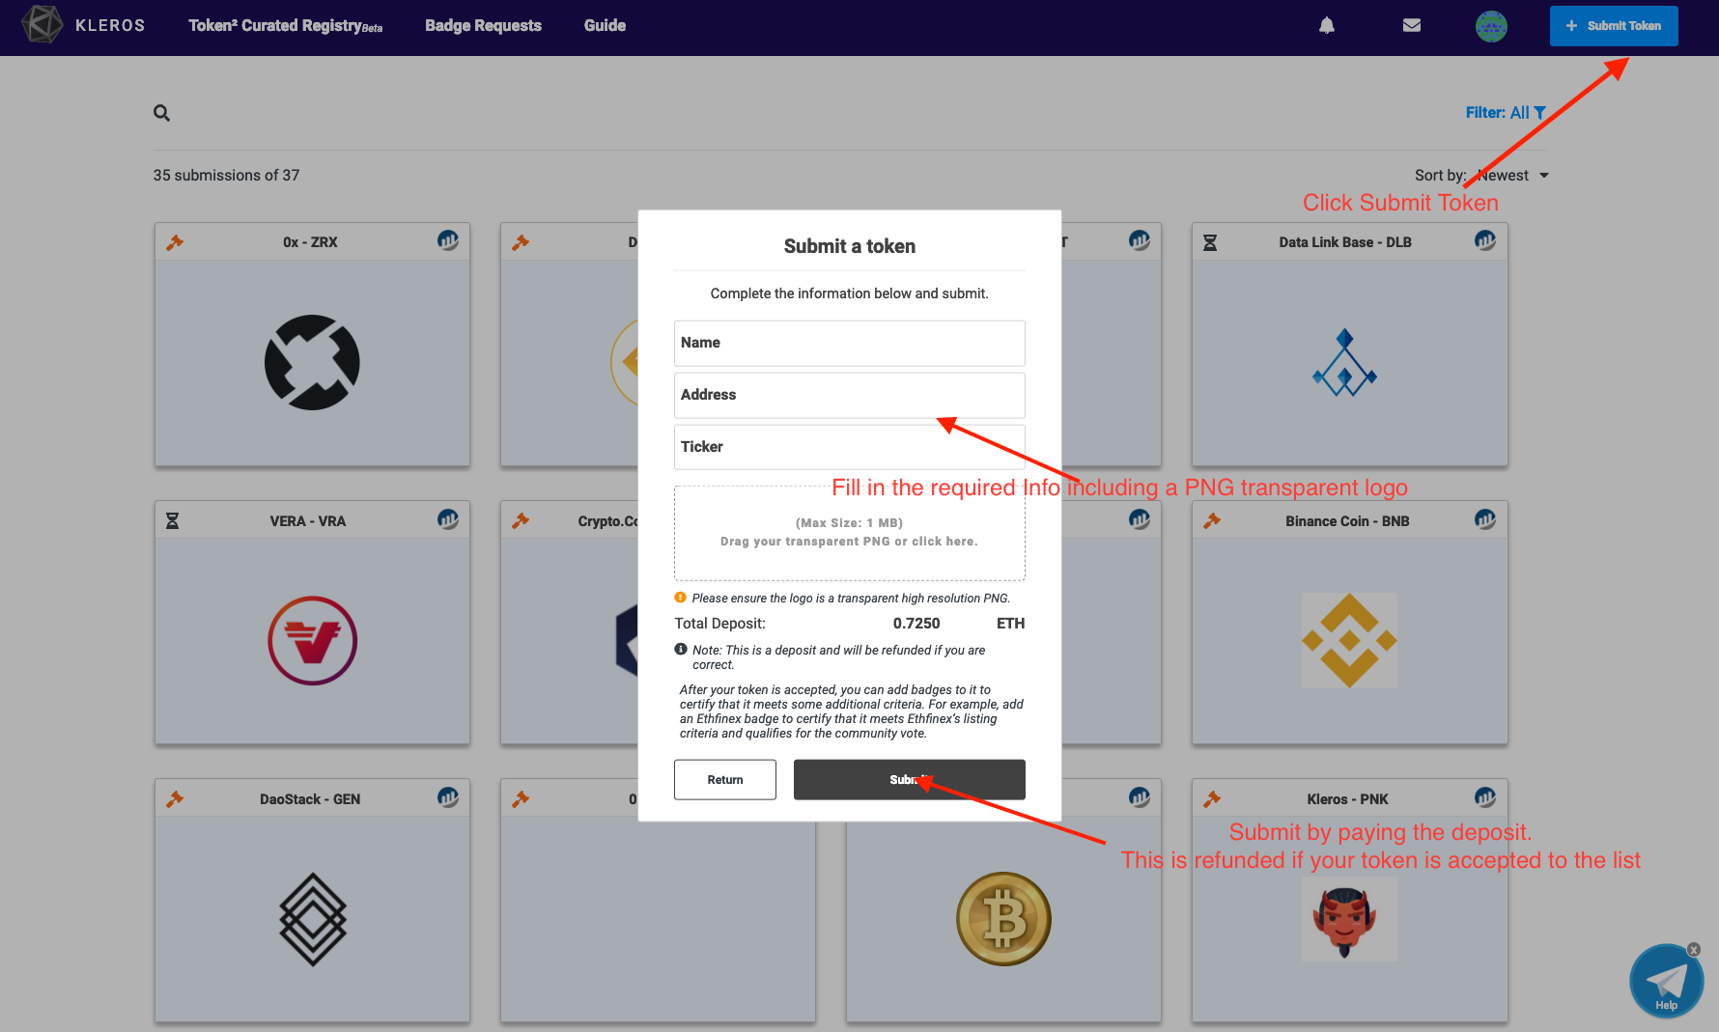Click the hourglass icon on VERA - VRA card
This screenshot has height=1032, width=1719.
(x=172, y=521)
